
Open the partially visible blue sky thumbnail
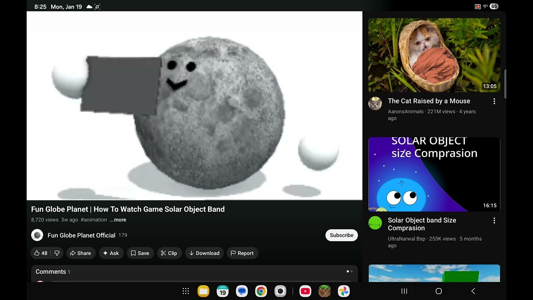pos(434,273)
